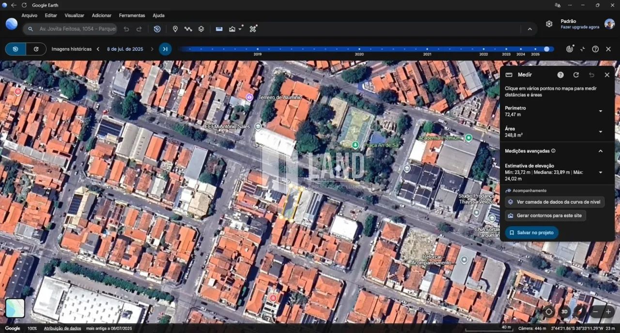Image resolution: width=620 pixels, height=333 pixels.
Task: Open the Adicionar menu
Action: (101, 15)
